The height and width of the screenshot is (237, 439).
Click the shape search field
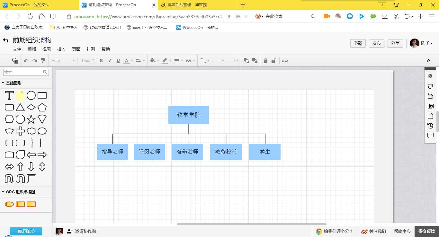click(26, 72)
